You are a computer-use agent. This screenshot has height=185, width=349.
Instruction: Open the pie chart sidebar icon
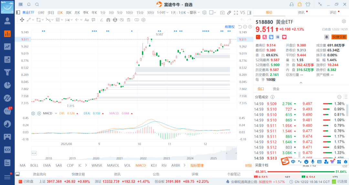(7, 85)
